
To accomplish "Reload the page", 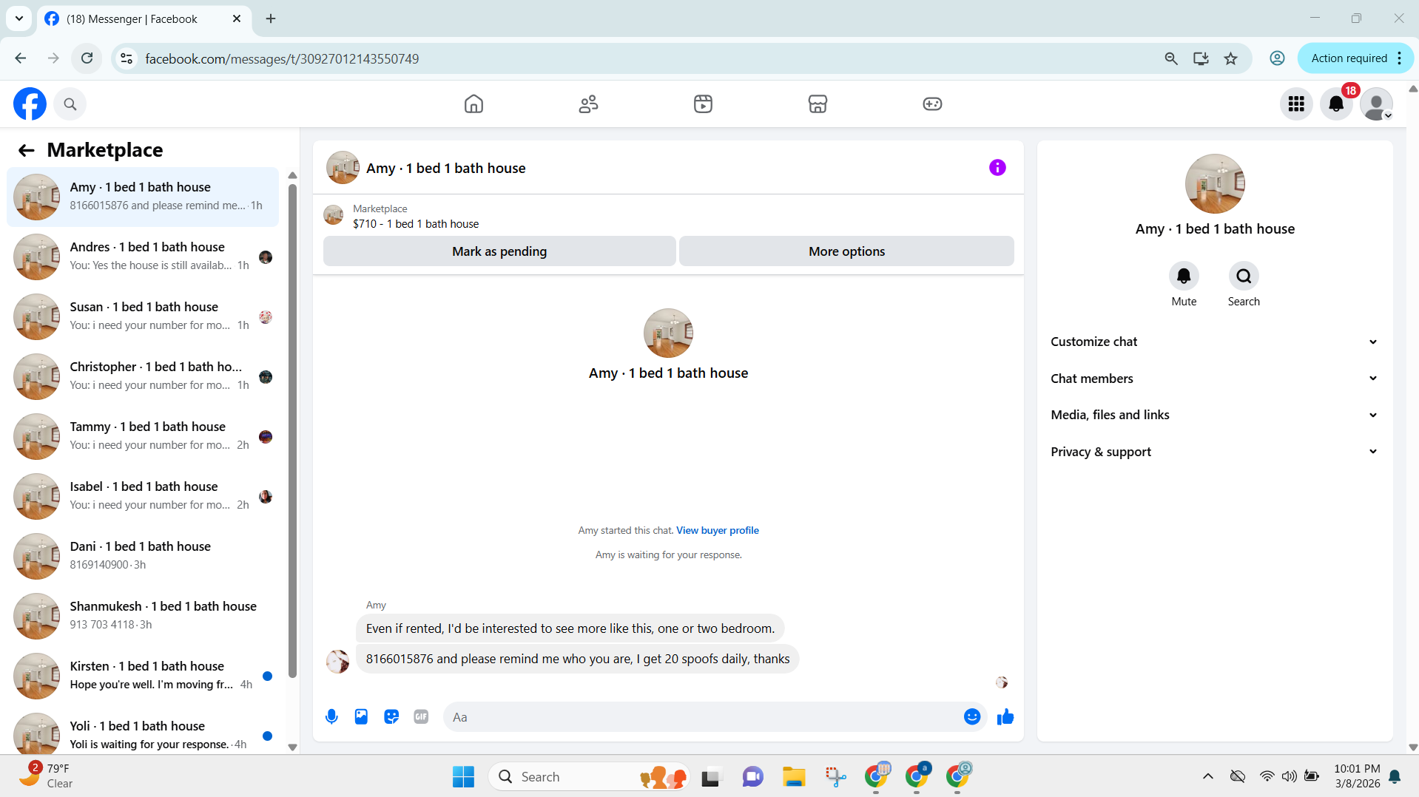I will [87, 58].
